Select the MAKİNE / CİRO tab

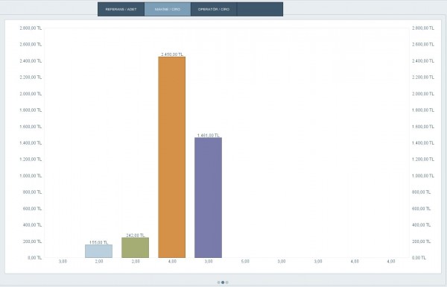point(168,9)
